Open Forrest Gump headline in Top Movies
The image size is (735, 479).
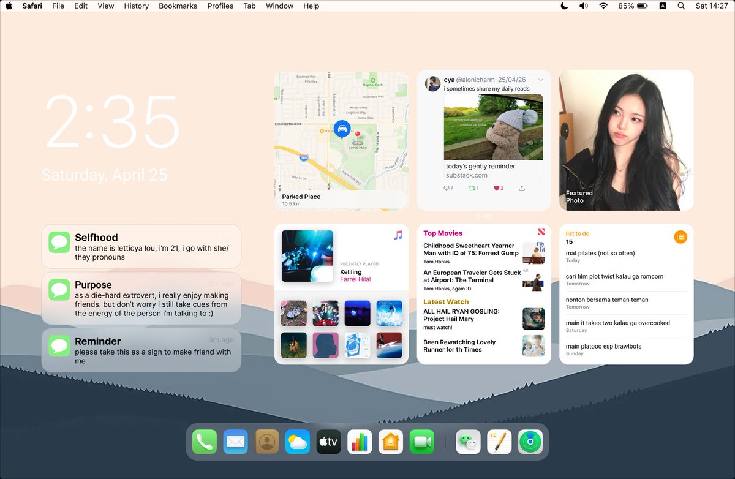470,249
